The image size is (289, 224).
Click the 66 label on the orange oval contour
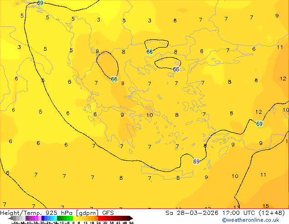(x=114, y=79)
